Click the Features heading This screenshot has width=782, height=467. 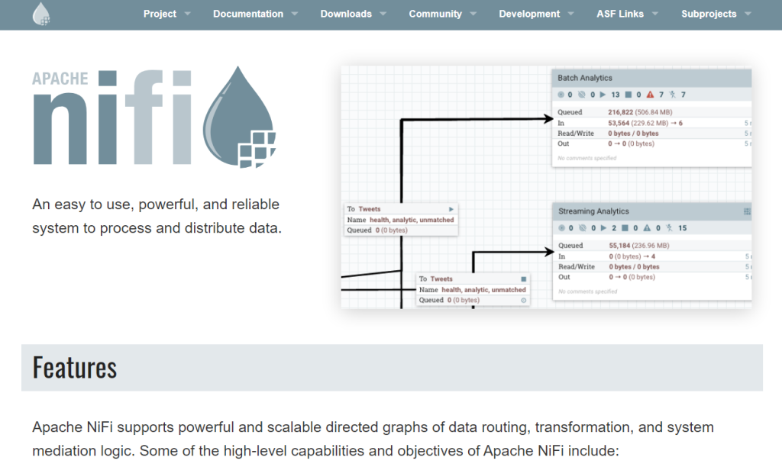(74, 368)
